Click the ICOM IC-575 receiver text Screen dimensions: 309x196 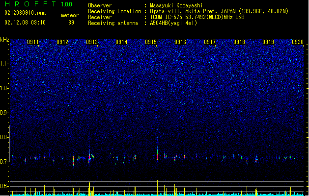[197, 17]
